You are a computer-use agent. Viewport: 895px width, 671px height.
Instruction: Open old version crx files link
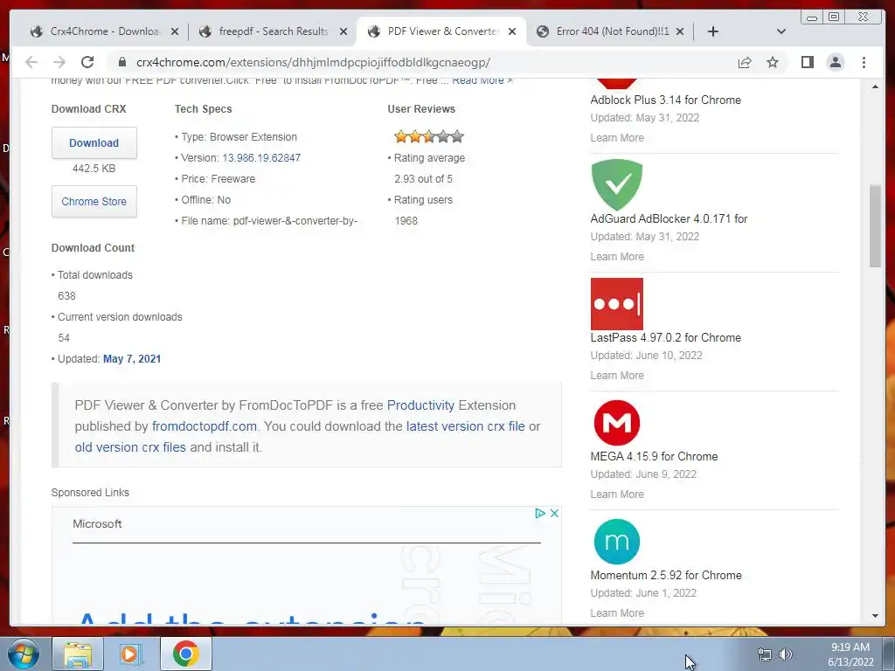[130, 447]
